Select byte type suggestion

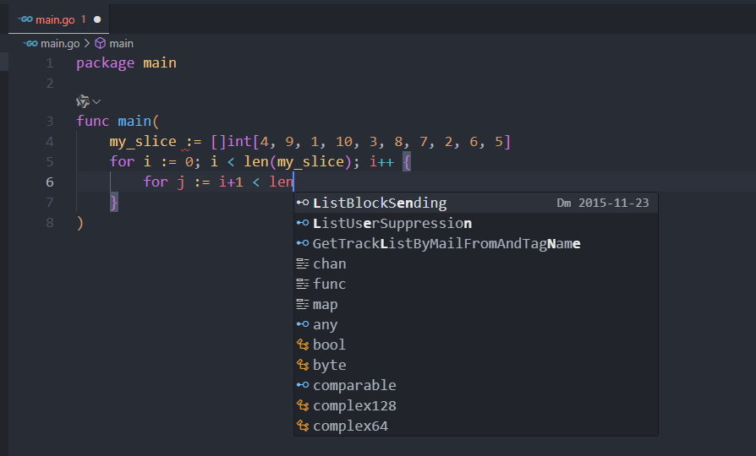click(x=476, y=365)
